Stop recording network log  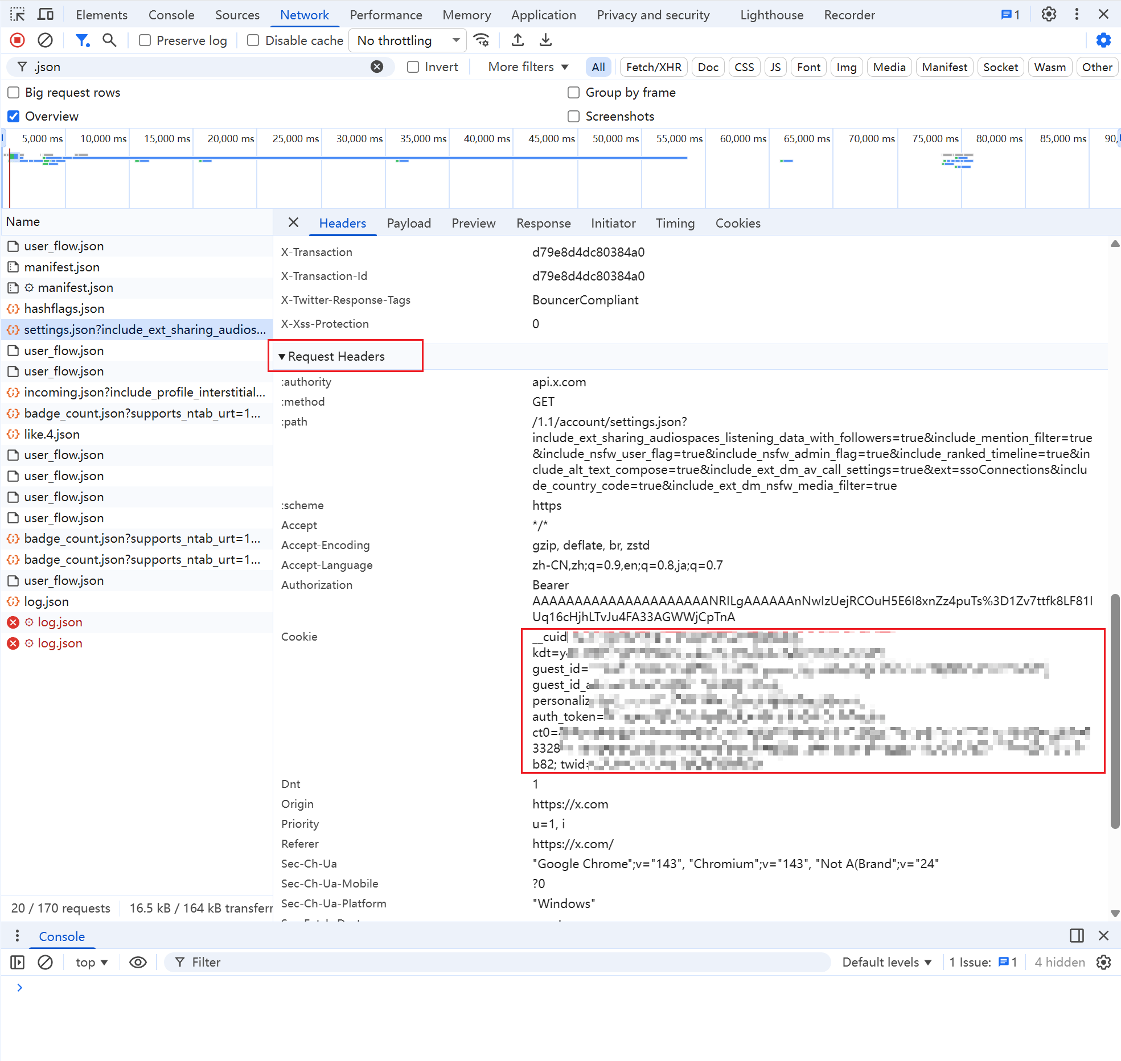(17, 40)
